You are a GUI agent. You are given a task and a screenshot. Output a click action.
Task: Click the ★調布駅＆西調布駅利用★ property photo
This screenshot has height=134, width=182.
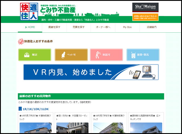click(x=146, y=128)
